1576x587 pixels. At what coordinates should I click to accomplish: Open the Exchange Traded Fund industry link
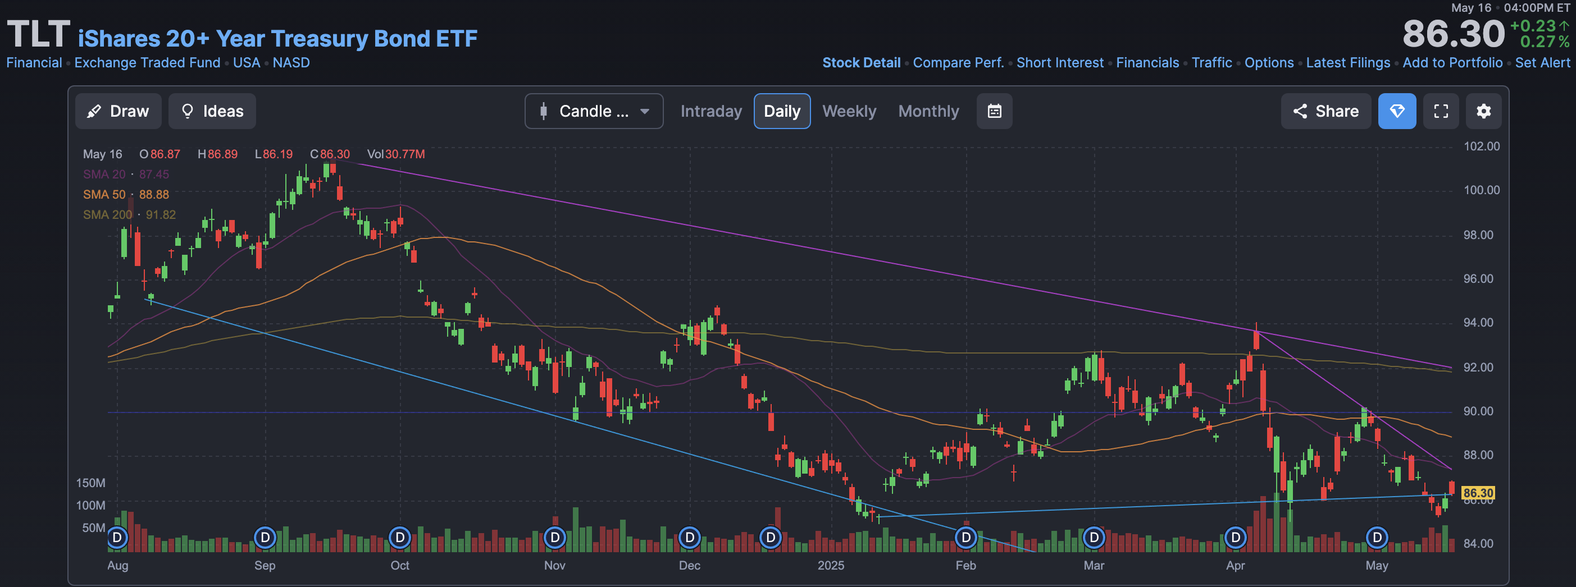tap(148, 62)
